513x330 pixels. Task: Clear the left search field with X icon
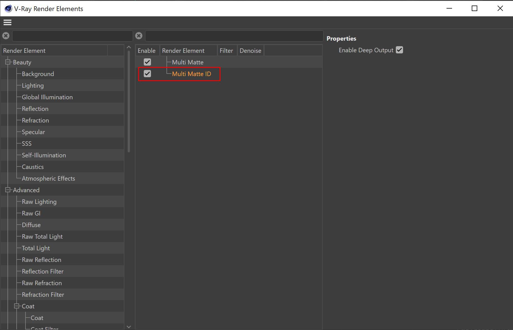(6, 36)
